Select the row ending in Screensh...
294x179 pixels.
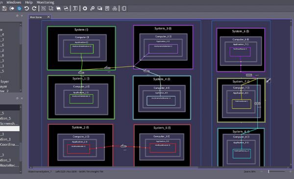point(10,124)
